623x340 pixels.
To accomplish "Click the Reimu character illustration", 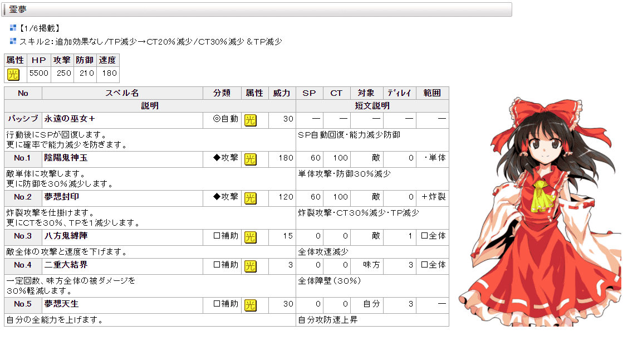I will (x=539, y=212).
